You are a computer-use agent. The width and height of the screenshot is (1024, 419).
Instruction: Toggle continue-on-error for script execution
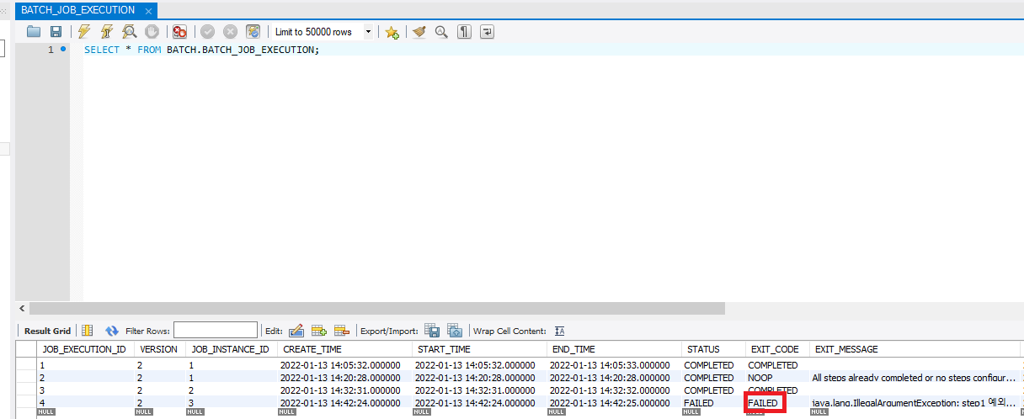pos(180,32)
